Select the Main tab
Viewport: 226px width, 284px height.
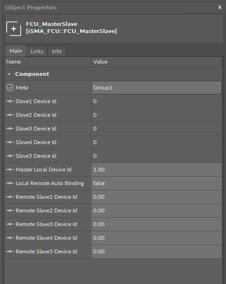(16, 51)
